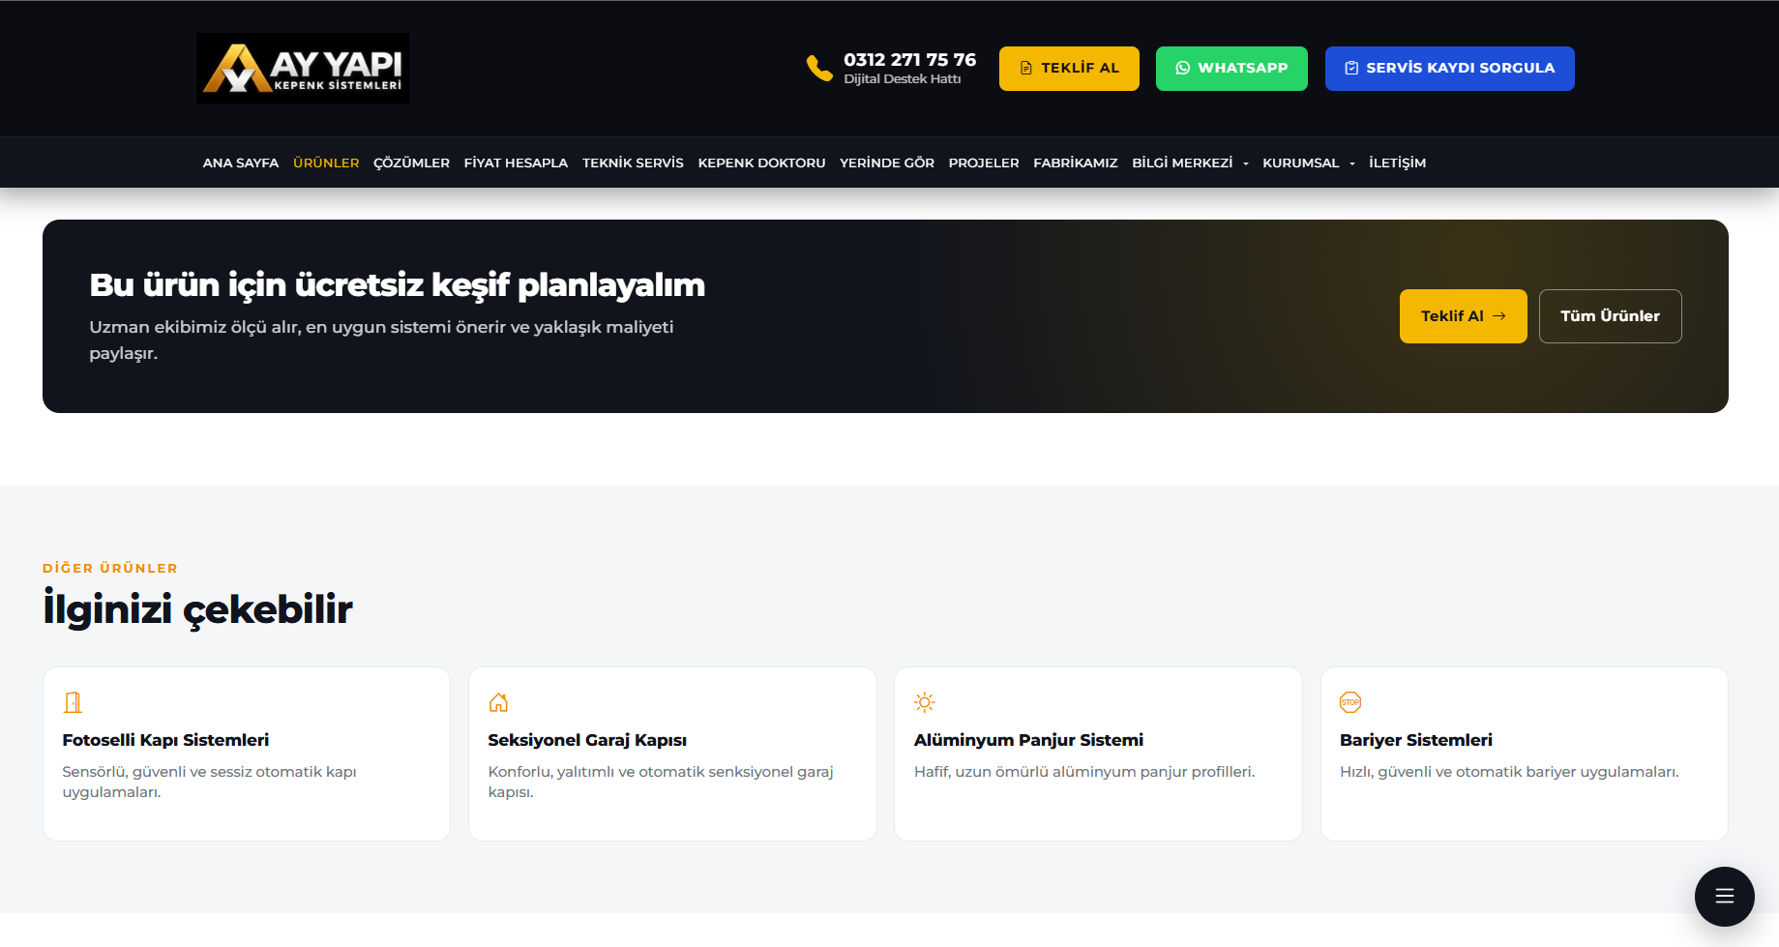Click SERVİS KAYDI SORGULA blue button

1450,69
